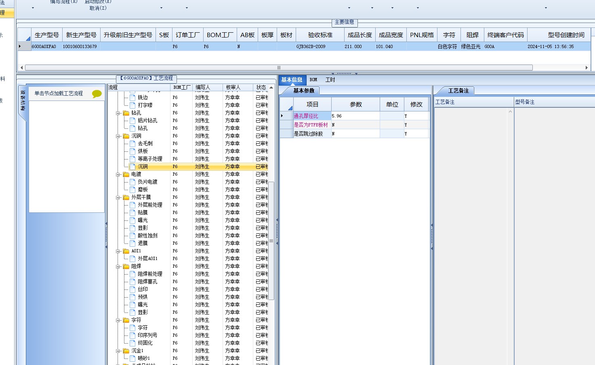The height and width of the screenshot is (365, 595).
Task: Switch to the 基本信息 tab
Action: point(292,80)
